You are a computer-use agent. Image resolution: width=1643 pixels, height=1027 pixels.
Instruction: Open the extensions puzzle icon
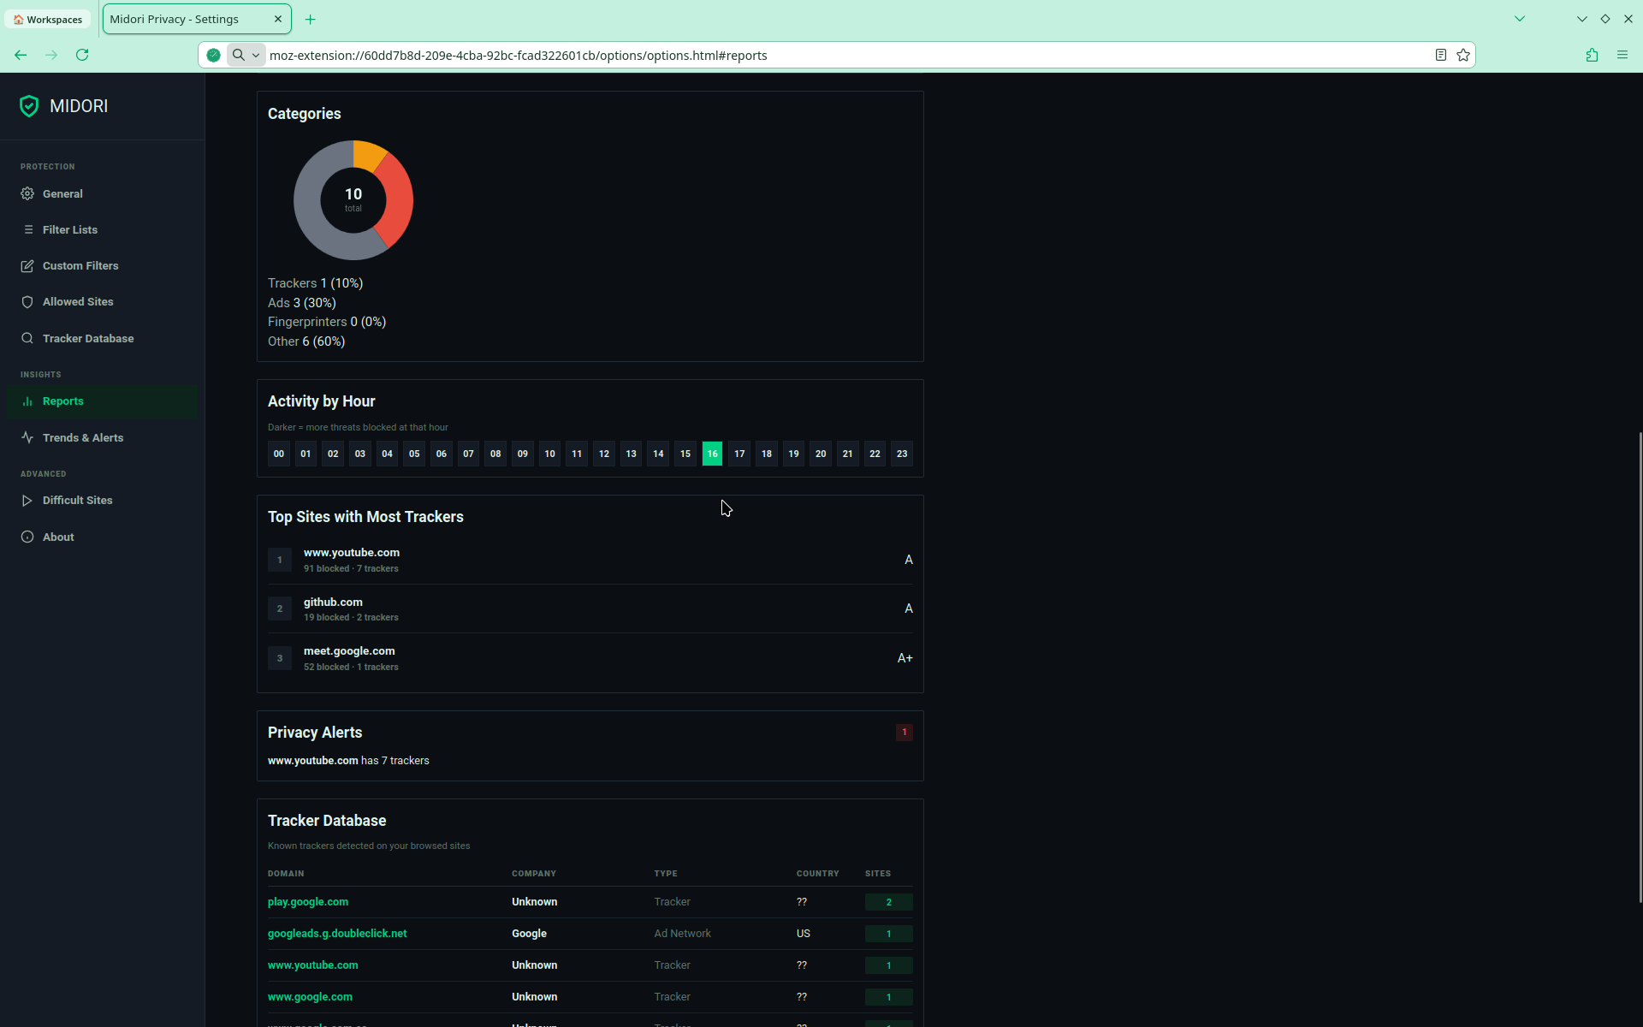(x=1592, y=55)
